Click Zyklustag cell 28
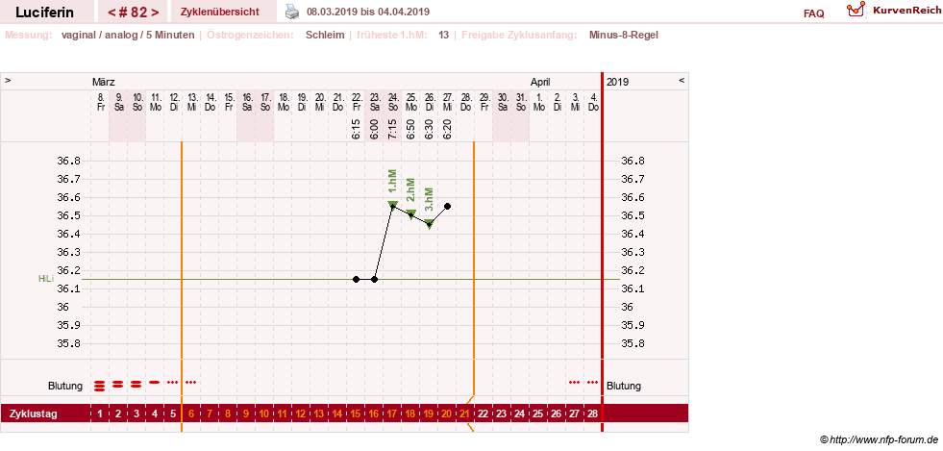Viewport: 943px width, 451px height. [x=592, y=413]
